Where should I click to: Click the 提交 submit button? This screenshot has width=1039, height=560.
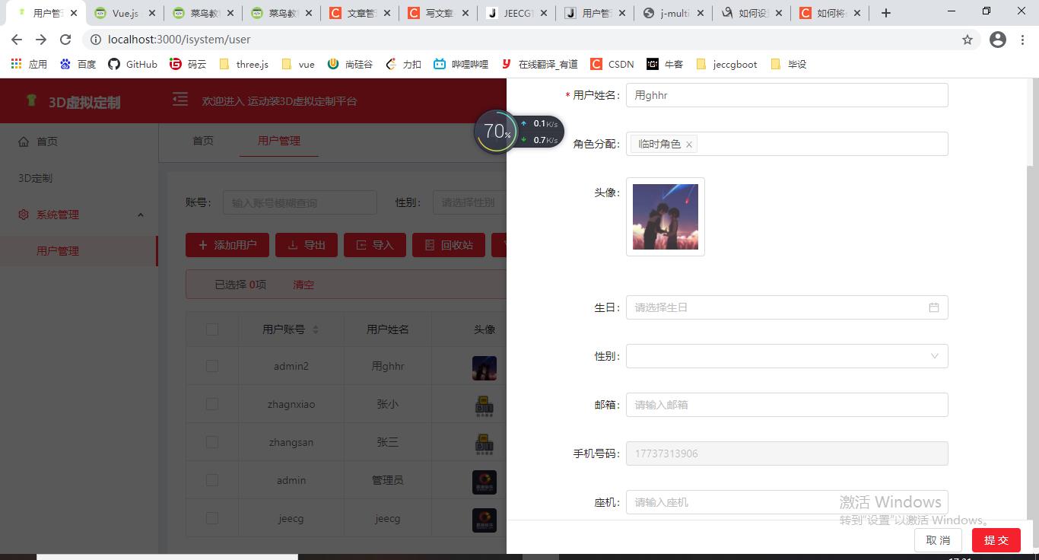tap(996, 540)
